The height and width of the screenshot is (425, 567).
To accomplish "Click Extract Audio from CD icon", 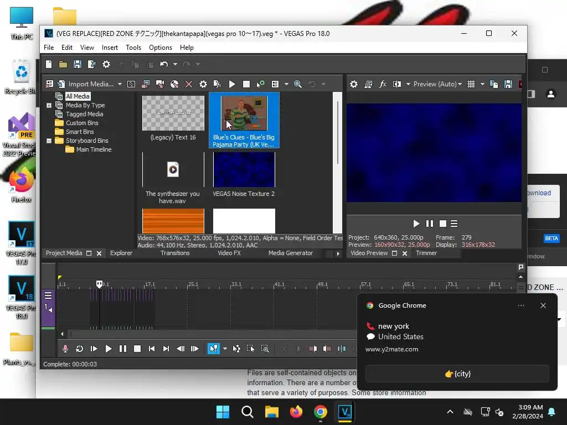I will tap(174, 84).
